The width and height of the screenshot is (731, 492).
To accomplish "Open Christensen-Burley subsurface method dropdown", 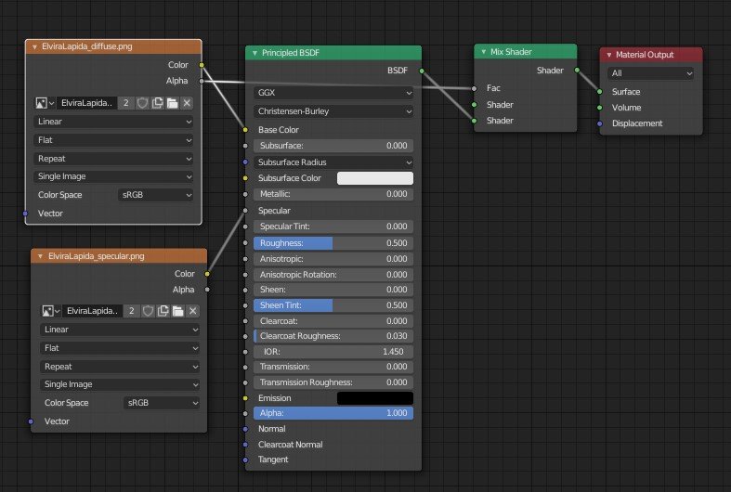I will (333, 111).
